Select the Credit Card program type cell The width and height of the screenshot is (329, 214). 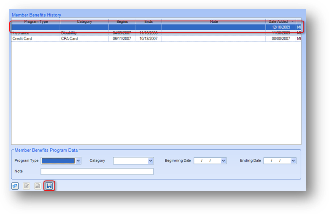coord(36,39)
